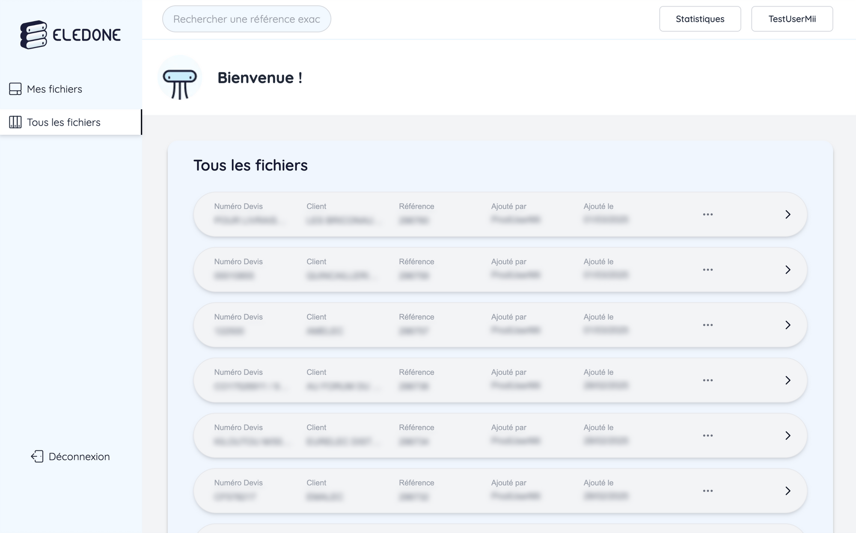Open the TestUserMii user button
856x533 pixels.
[792, 19]
